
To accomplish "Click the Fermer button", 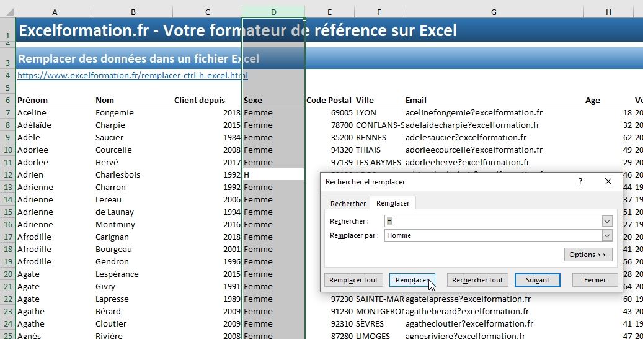I will pos(595,280).
